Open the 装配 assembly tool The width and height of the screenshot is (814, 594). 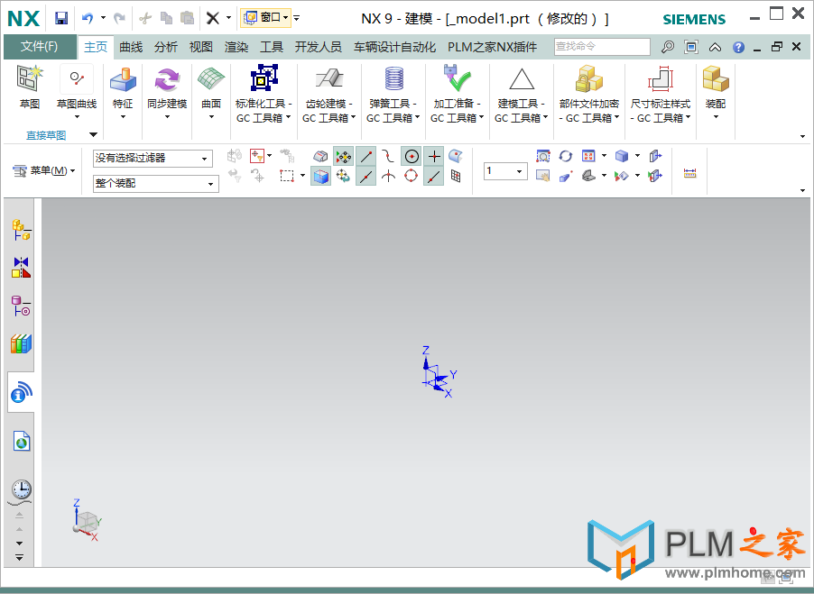click(x=716, y=92)
